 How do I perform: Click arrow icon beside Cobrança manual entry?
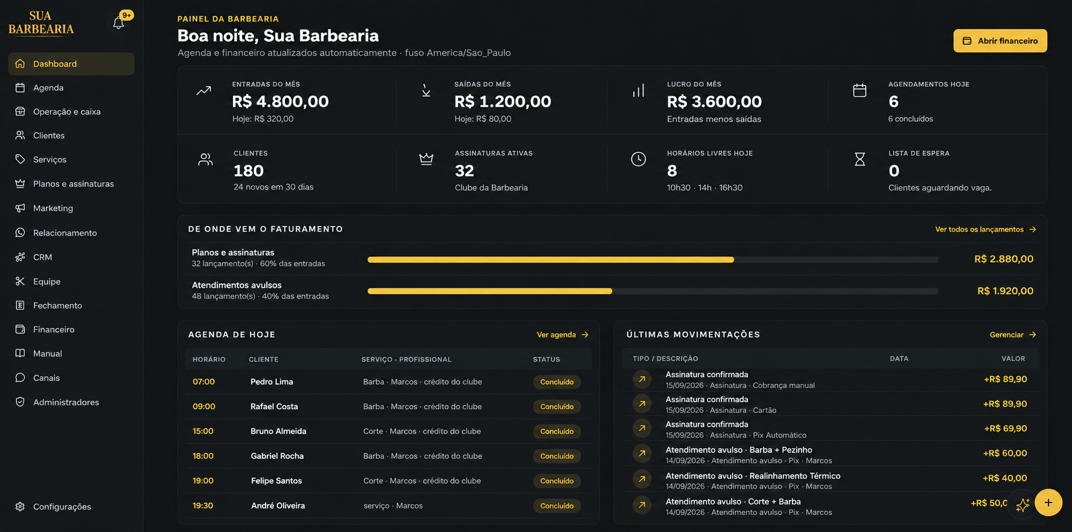(x=642, y=379)
